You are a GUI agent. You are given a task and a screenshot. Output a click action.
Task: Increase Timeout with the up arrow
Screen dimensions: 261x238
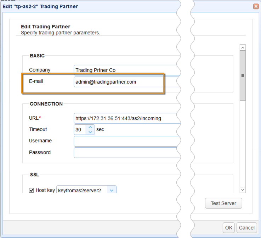click(x=90, y=127)
